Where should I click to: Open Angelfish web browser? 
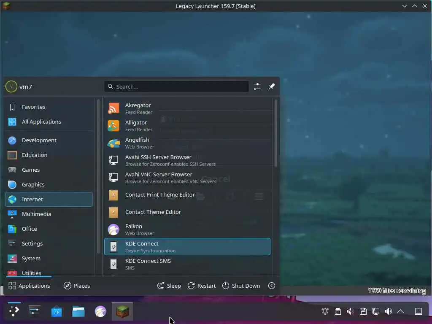click(187, 143)
